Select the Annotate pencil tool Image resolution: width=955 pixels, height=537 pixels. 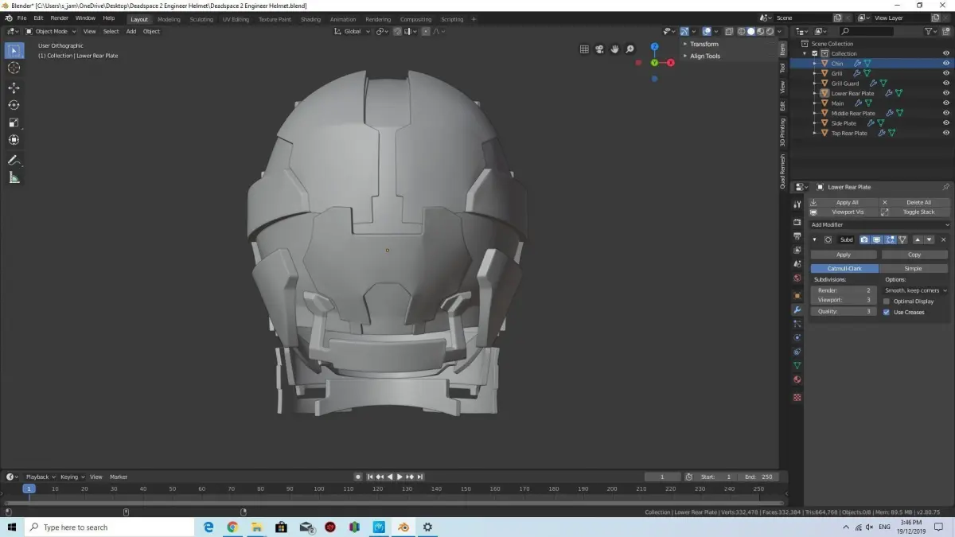[14, 161]
